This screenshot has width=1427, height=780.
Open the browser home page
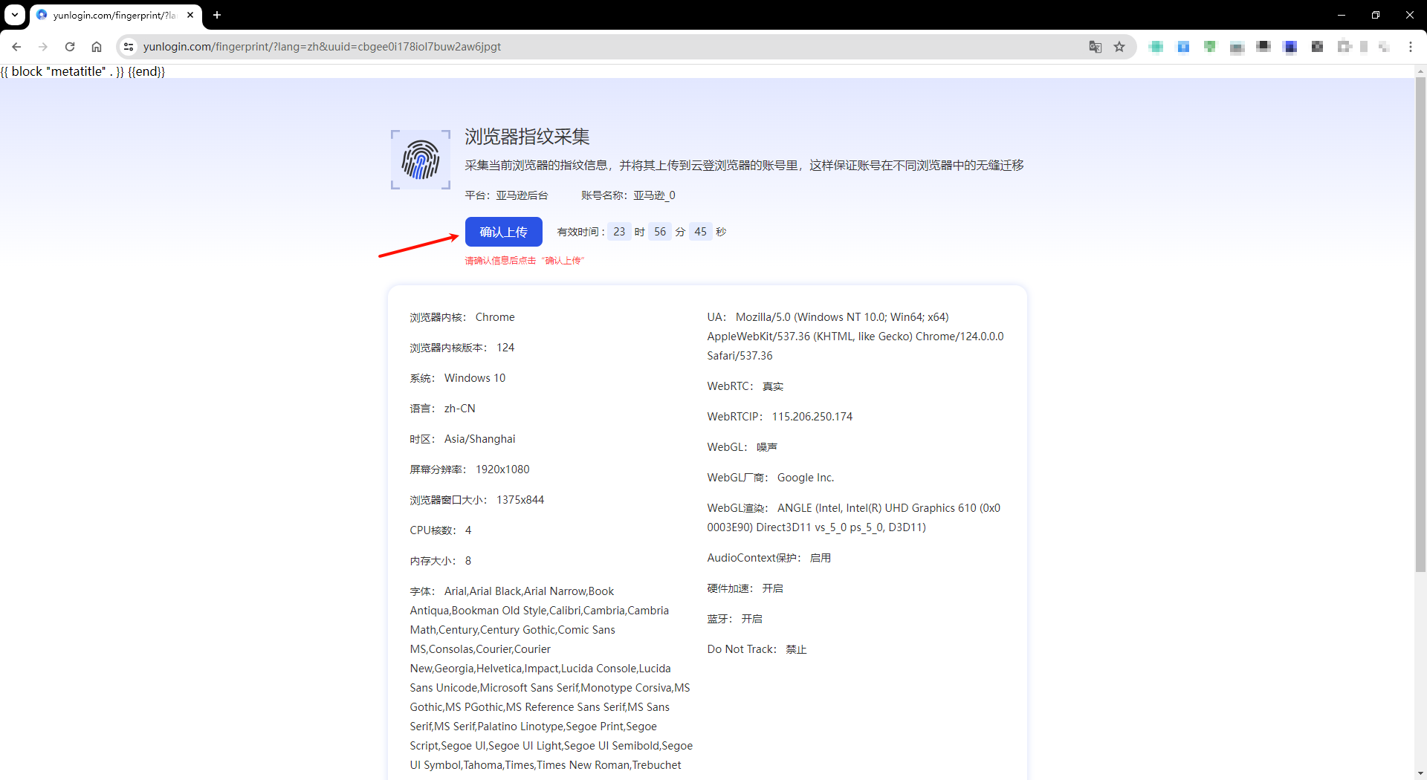tap(97, 47)
